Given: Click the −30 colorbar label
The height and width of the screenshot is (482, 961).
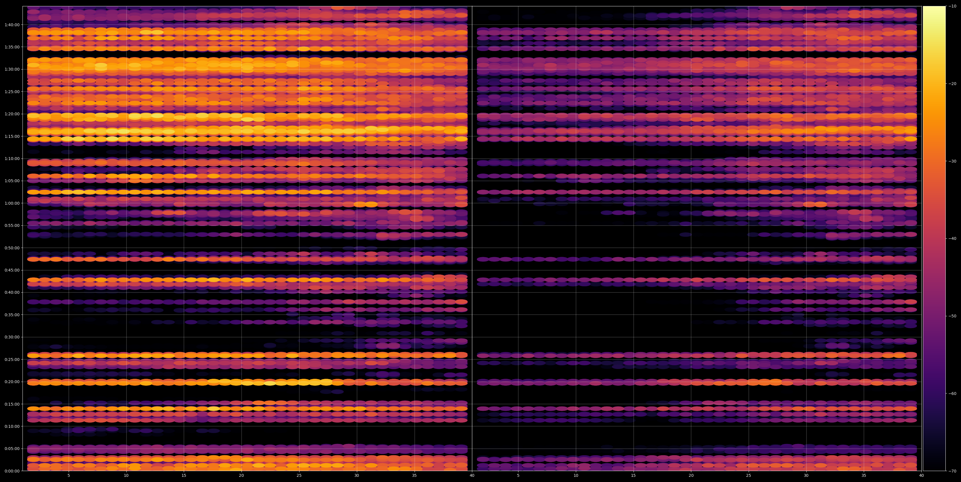Looking at the screenshot, I should 952,161.
